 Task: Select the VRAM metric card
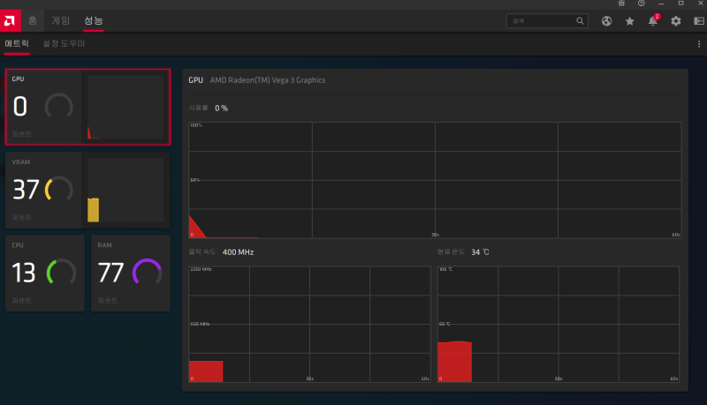(x=87, y=190)
